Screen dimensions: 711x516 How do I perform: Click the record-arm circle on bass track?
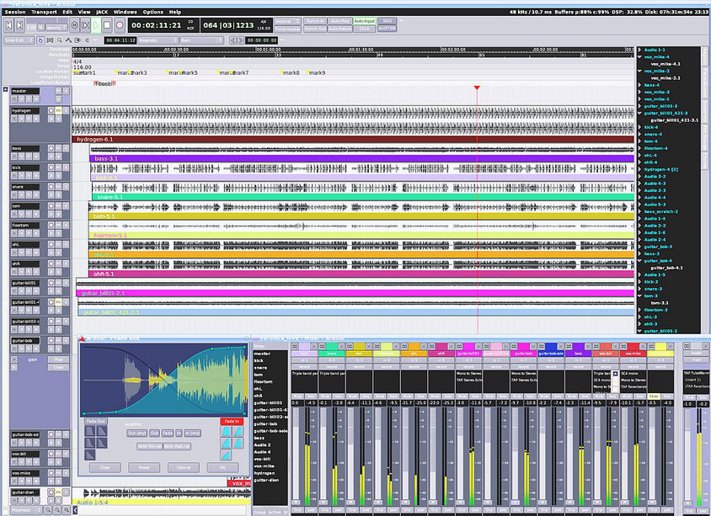(51, 148)
